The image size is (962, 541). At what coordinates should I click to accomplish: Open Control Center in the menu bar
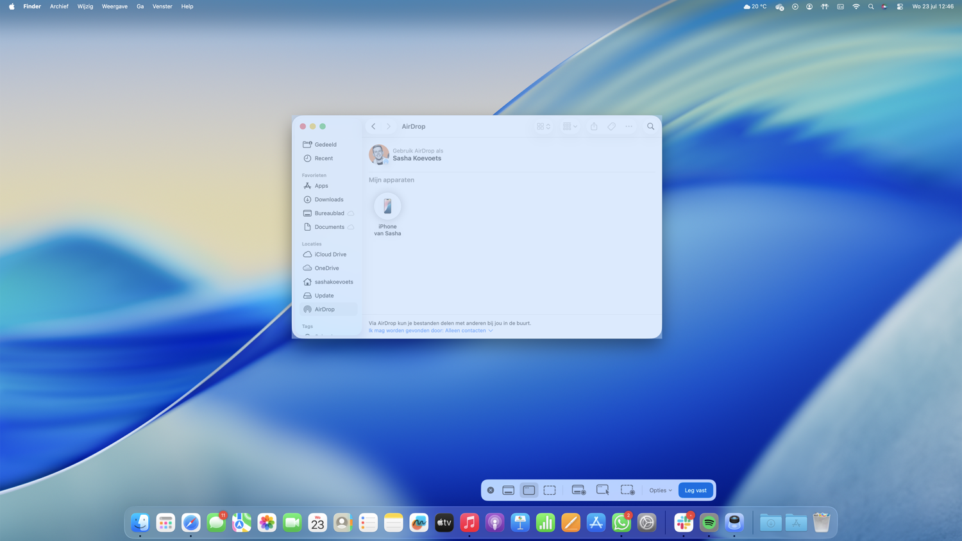900,6
